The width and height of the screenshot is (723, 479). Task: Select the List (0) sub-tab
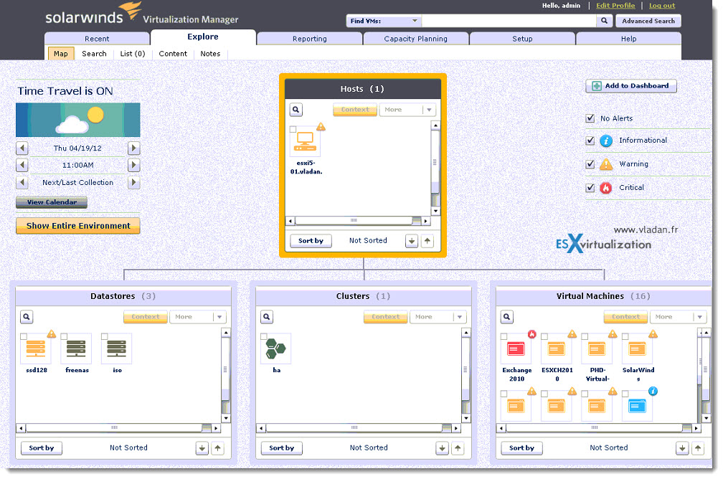[x=132, y=54]
